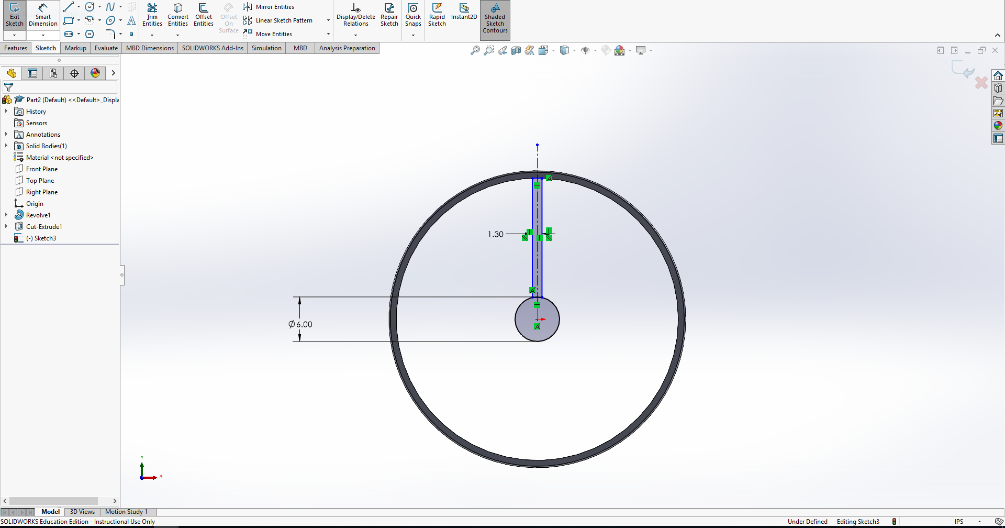
Task: Switch to the Features ribbon tab
Action: coord(16,48)
